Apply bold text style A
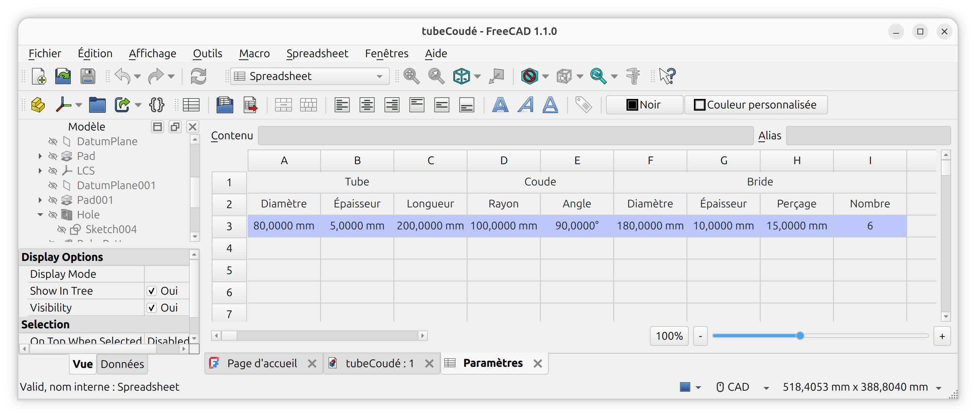The width and height of the screenshot is (976, 417). point(500,105)
